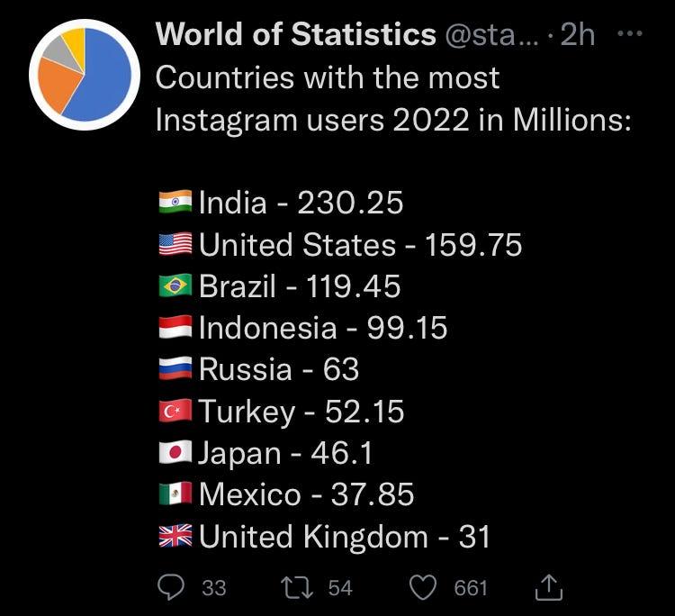Click the World of Statistics account name

(296, 34)
